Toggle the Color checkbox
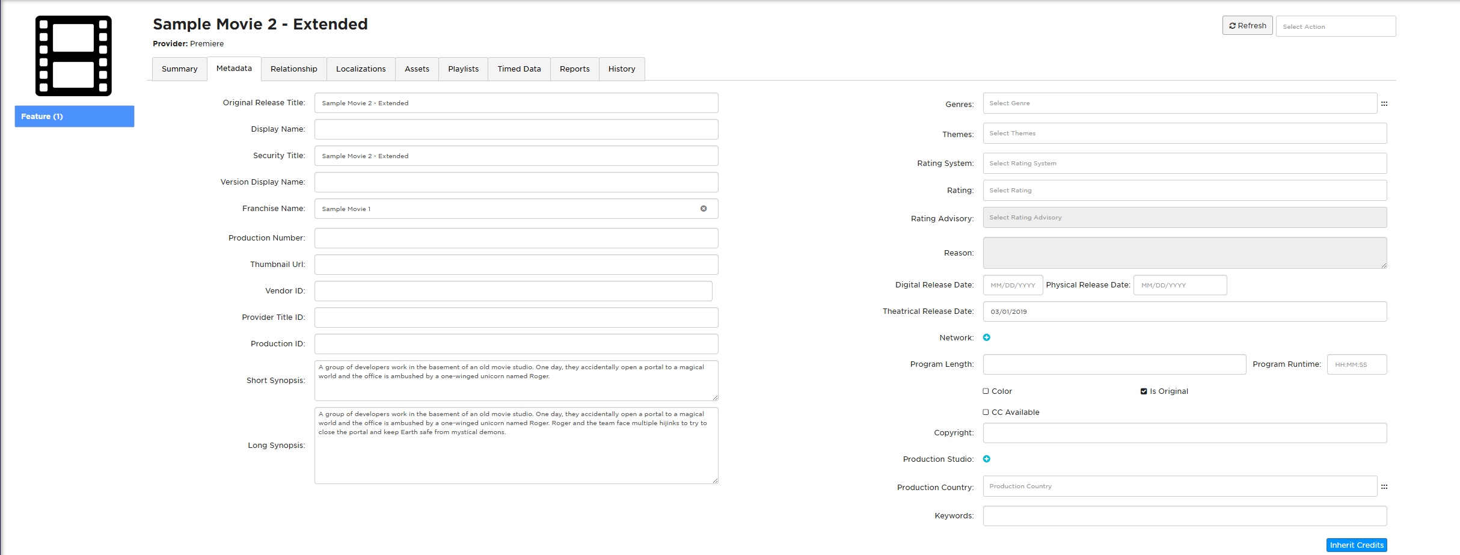The width and height of the screenshot is (1460, 555). coord(986,391)
